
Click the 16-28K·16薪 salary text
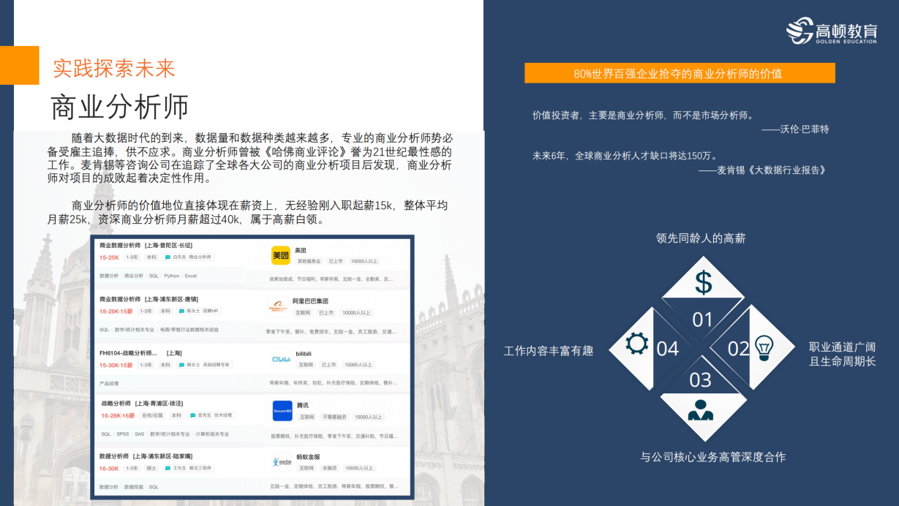pos(118,415)
